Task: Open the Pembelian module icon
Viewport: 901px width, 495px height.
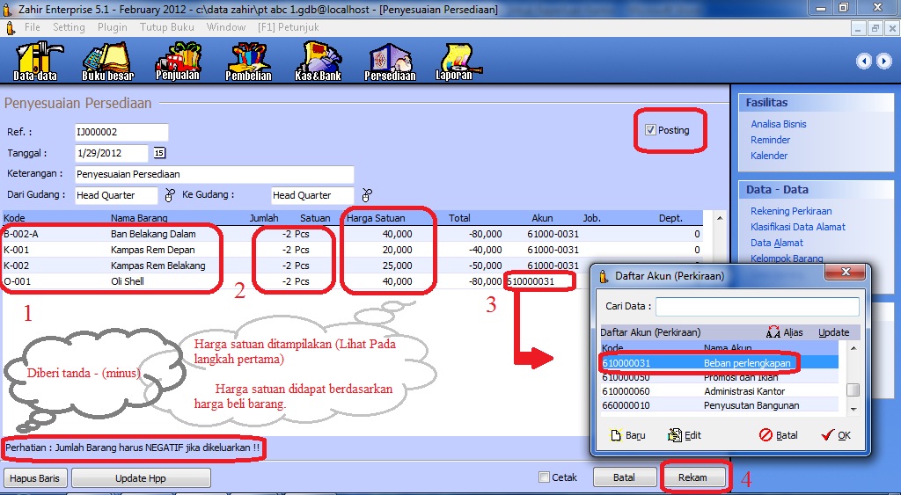Action: pos(248,60)
